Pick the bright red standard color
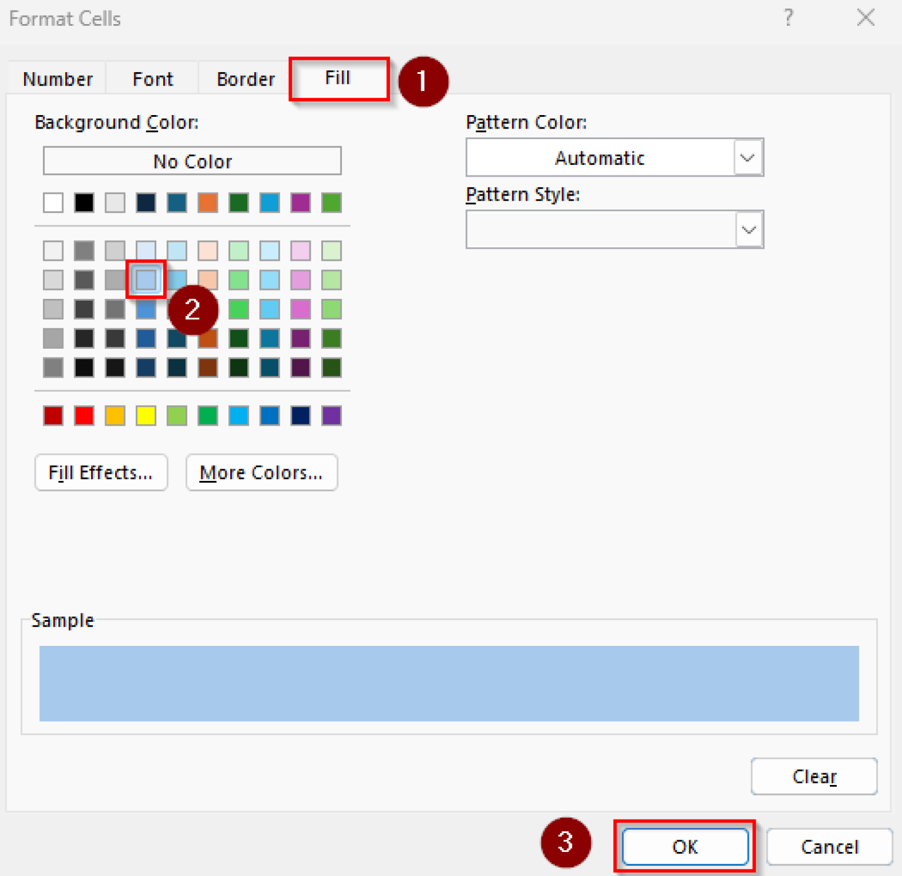This screenshot has height=876, width=902. (84, 416)
